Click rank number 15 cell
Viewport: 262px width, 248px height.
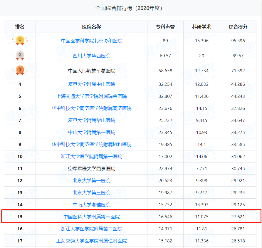click(20, 217)
